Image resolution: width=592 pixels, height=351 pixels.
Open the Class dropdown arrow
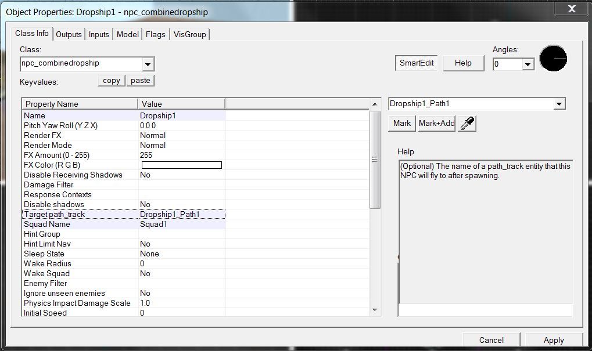click(148, 64)
